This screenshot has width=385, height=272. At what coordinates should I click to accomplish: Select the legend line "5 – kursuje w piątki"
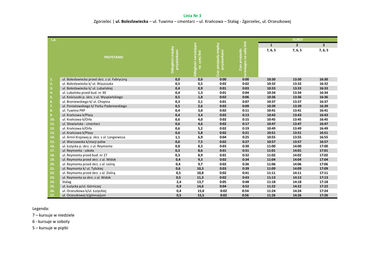tap(50, 228)
